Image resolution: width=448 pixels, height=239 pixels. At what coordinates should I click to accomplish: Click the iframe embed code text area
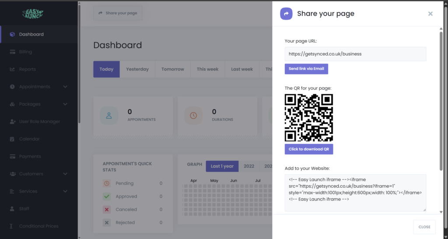355,193
